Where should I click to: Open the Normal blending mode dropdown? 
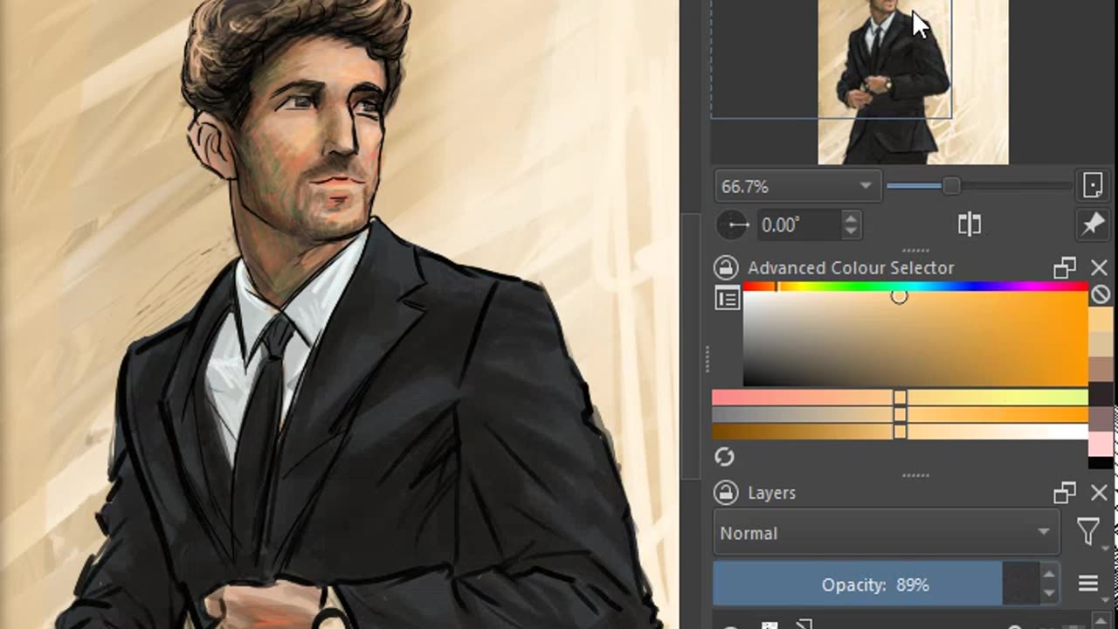tap(886, 533)
